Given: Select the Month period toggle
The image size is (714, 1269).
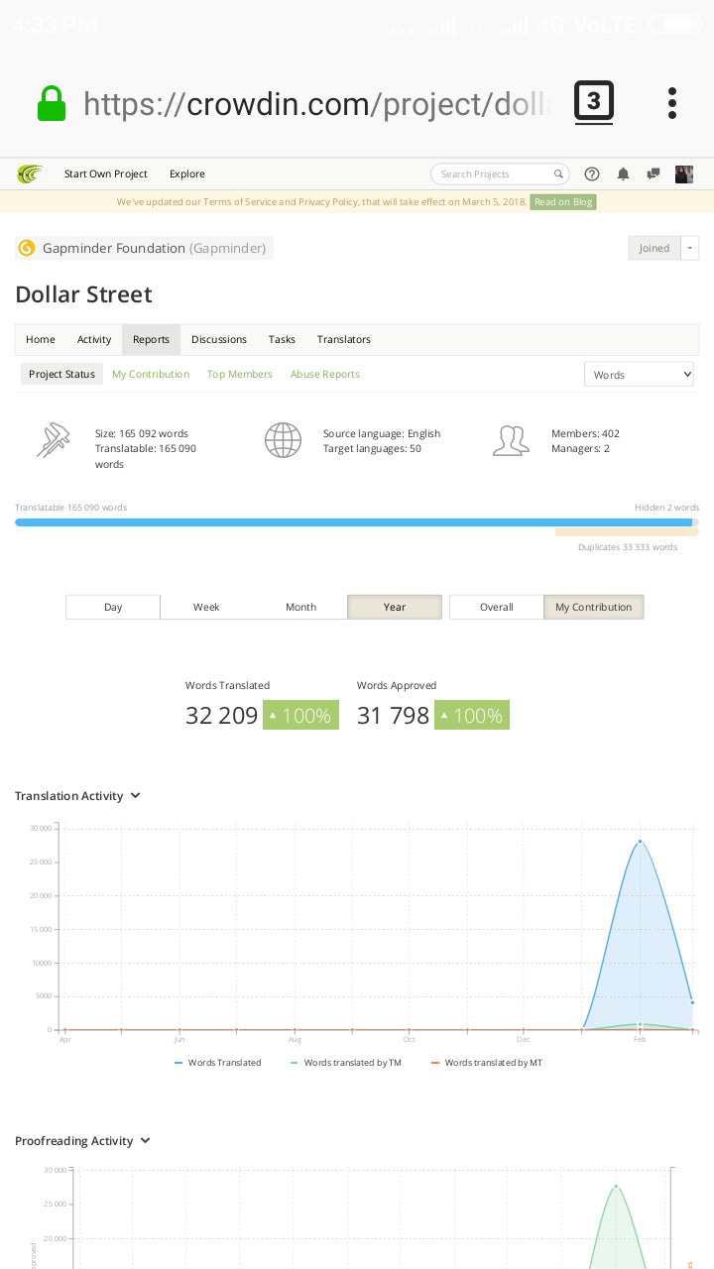Looking at the screenshot, I should coord(300,607).
